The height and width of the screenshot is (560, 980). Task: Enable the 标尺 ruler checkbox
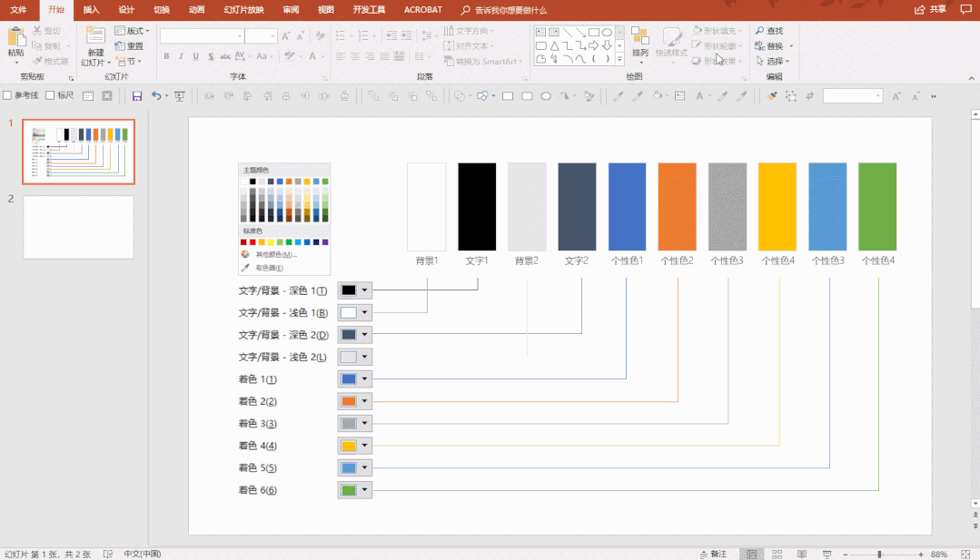50,95
